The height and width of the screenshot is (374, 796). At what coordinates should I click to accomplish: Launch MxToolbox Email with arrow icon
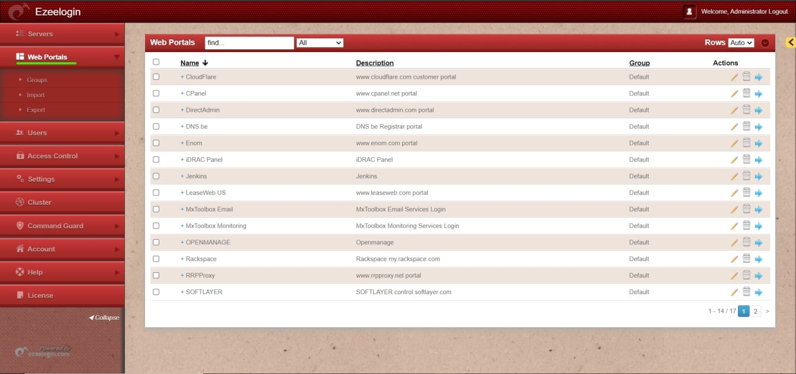pyautogui.click(x=758, y=209)
